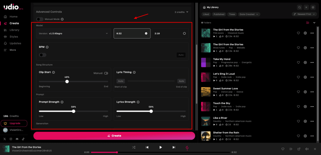This screenshot has height=155, width=321.
Task: Click the Clip Start slider handle
Action: click(67, 81)
